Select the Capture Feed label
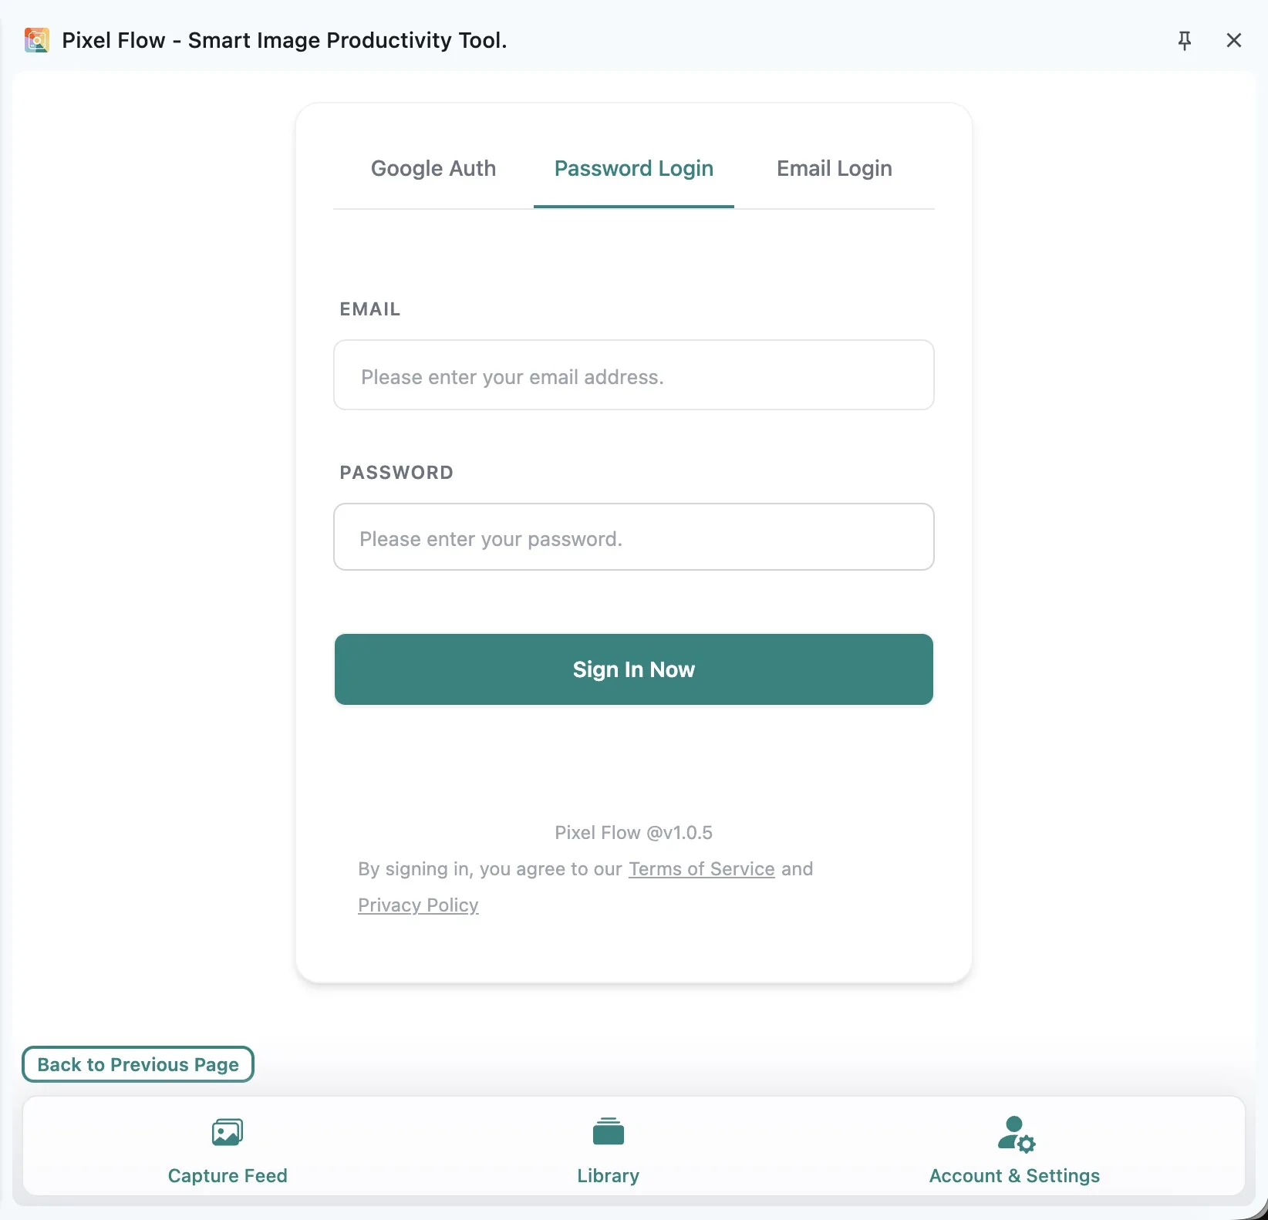Image resolution: width=1268 pixels, height=1220 pixels. click(228, 1175)
